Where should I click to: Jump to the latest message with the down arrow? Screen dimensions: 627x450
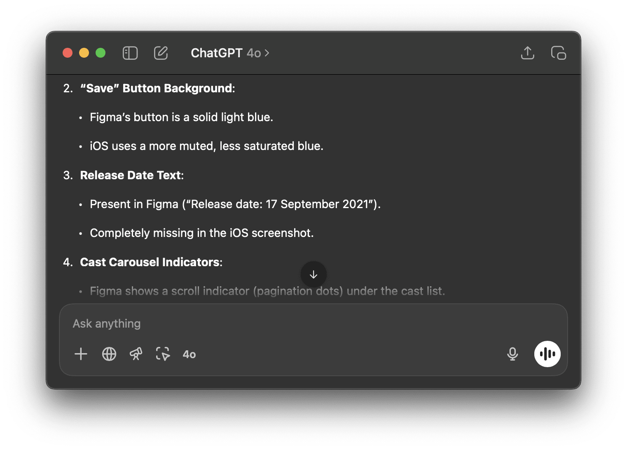[313, 274]
